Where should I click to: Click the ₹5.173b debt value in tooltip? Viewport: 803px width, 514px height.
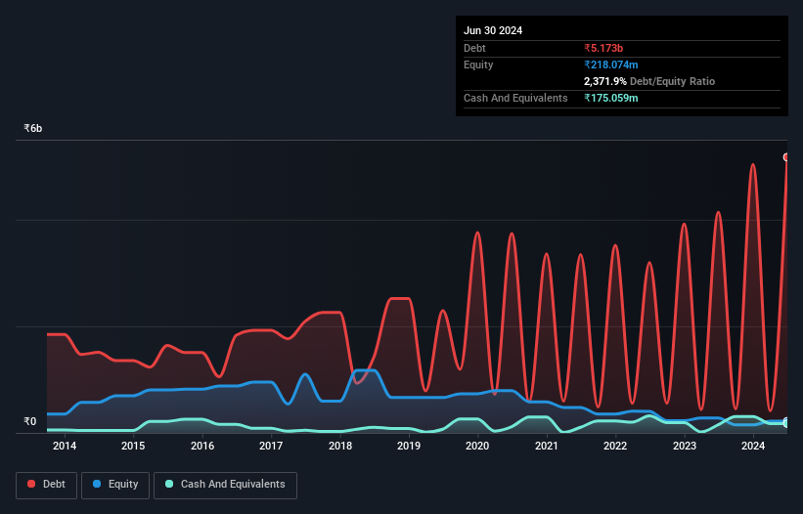(x=603, y=48)
